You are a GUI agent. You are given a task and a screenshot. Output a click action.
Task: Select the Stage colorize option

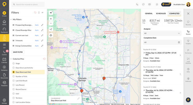click(28, 64)
